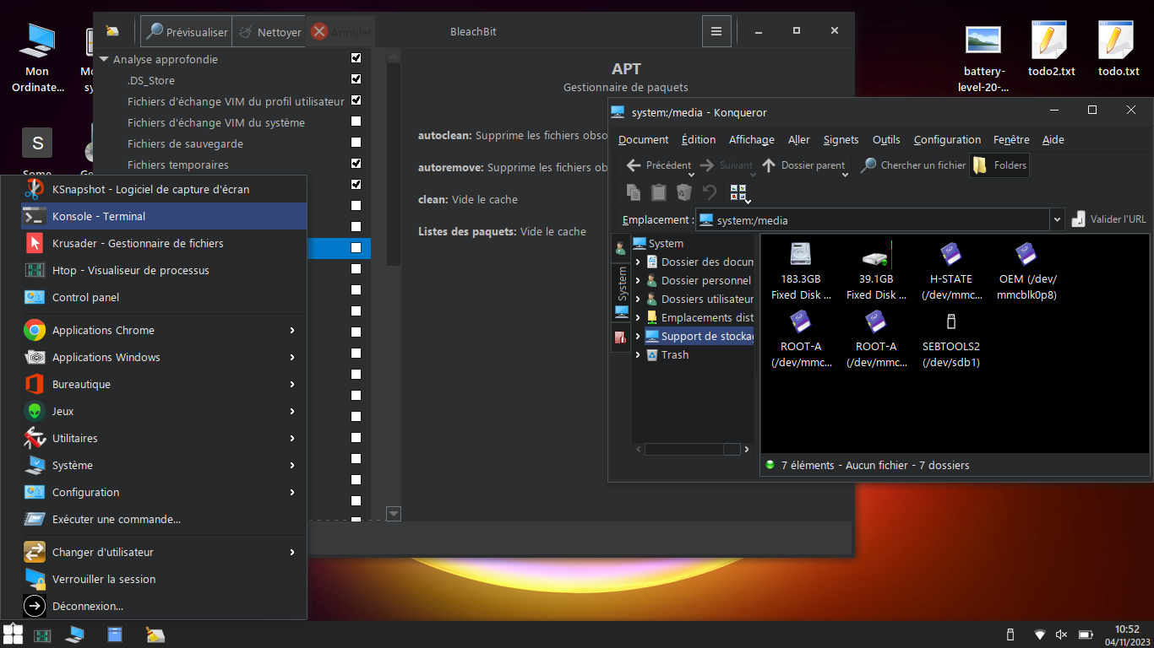This screenshot has width=1154, height=648.
Task: Open the todo2.txt desktop file
Action: (x=1048, y=40)
